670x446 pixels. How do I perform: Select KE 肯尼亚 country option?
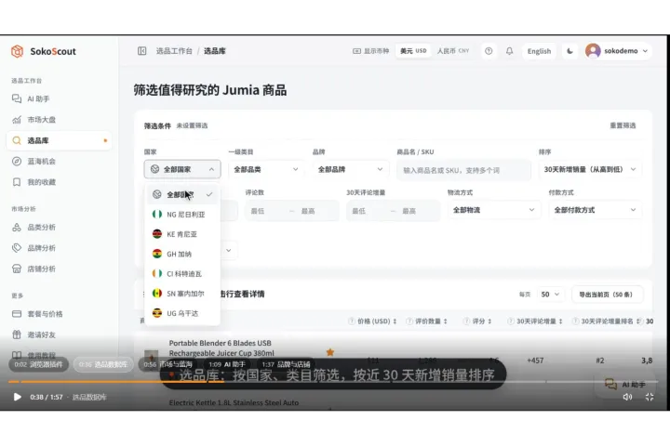tap(182, 234)
